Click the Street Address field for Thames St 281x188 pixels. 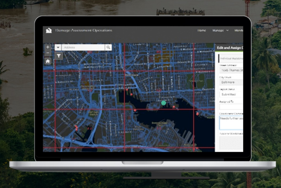(x=230, y=69)
